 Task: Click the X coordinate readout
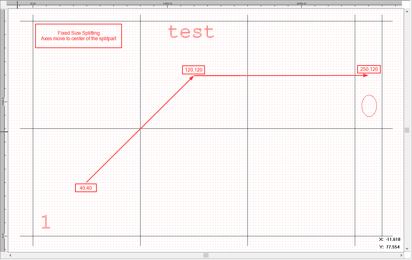coord(390,239)
